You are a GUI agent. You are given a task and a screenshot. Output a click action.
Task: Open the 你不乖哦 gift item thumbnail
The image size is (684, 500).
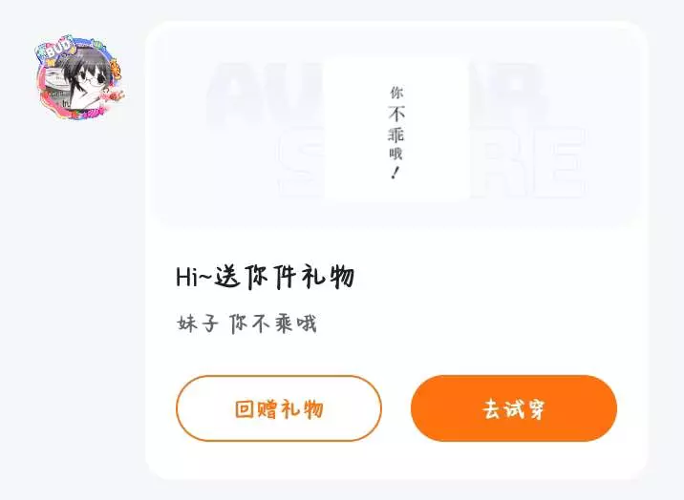(396, 128)
